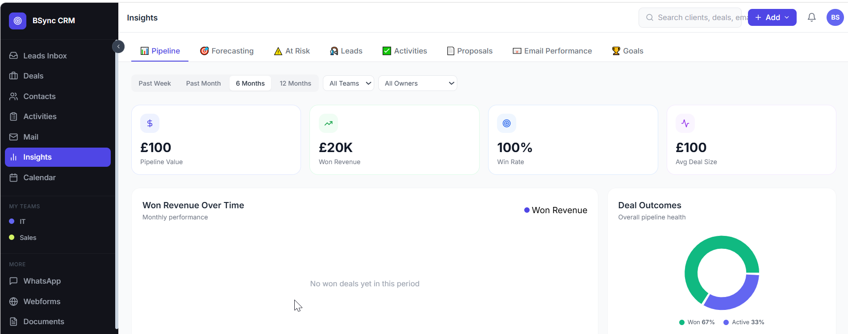848x334 pixels.
Task: Click the Forecasting target emoji icon
Action: click(x=205, y=51)
